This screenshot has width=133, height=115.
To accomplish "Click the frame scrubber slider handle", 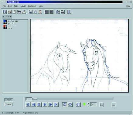I will pos(35,99).
